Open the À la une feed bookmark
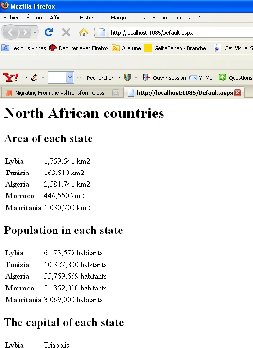The image size is (253, 348). 126,48
